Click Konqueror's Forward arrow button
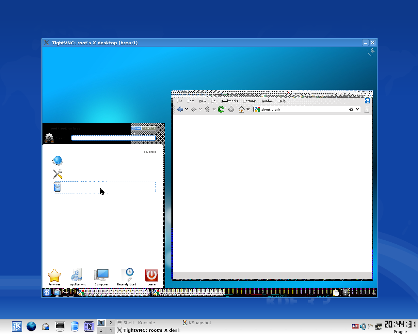This screenshot has height=334, width=418. (194, 109)
